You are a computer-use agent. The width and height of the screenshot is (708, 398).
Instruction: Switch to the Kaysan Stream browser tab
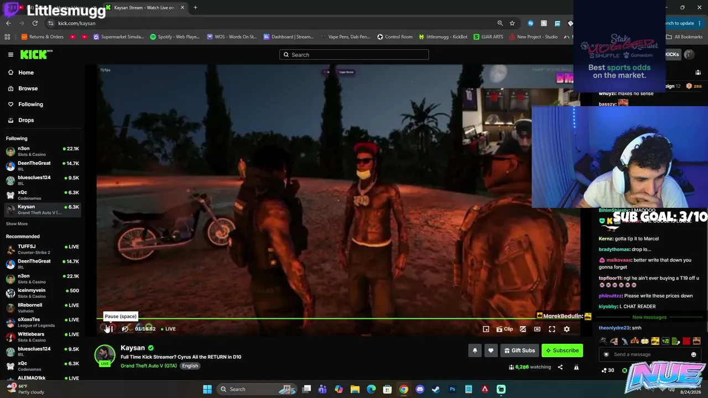point(144,8)
